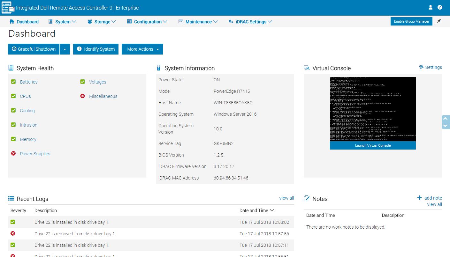Click the info icon on Identify System
Screen dimensions: 450x257
click(x=79, y=49)
